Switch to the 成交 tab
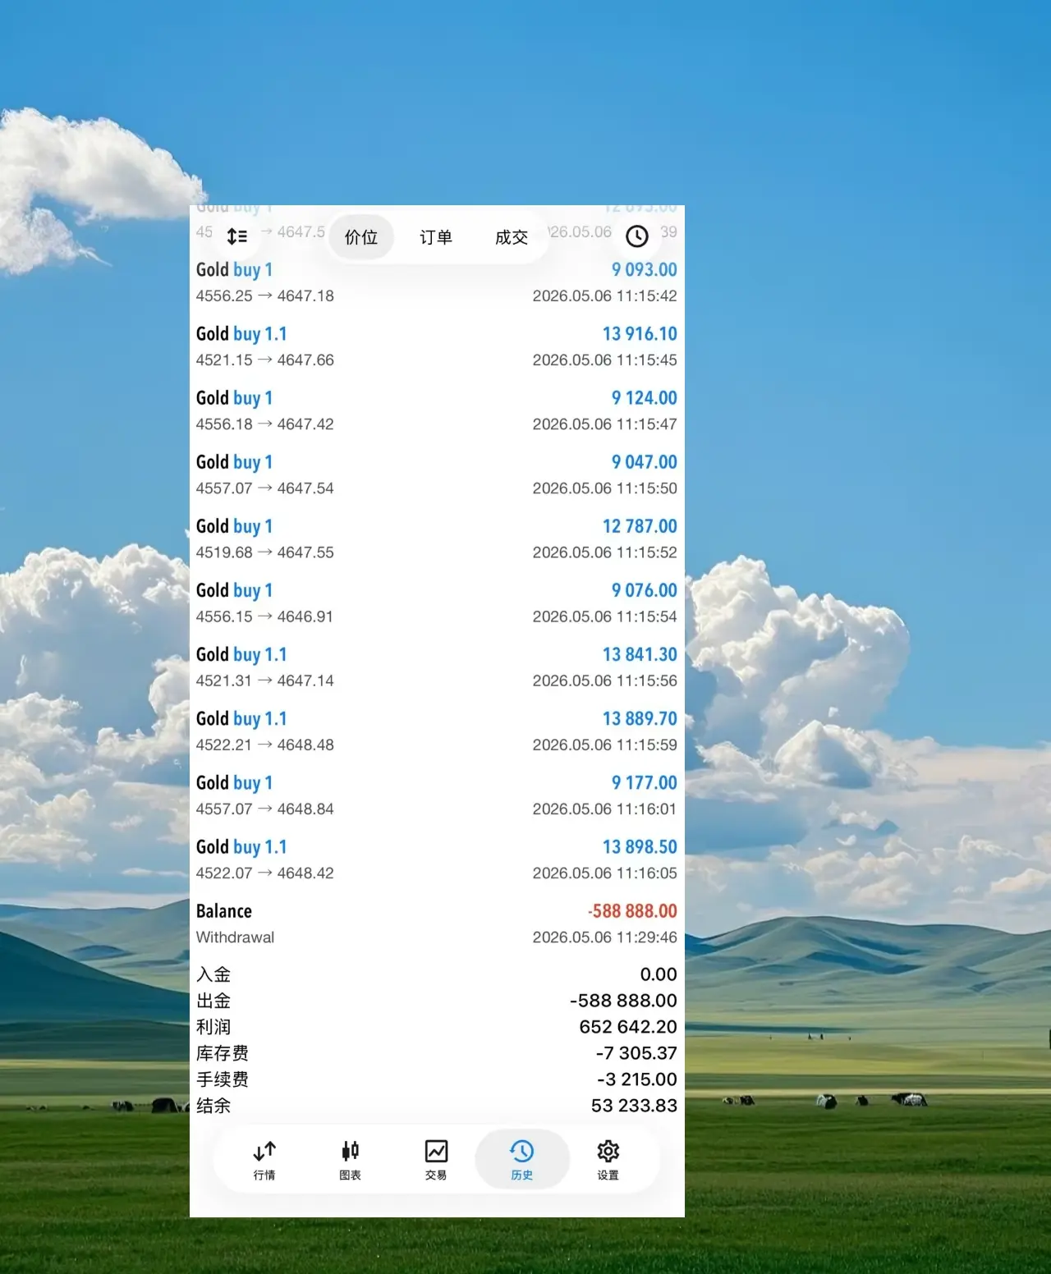The width and height of the screenshot is (1051, 1274). coord(512,237)
